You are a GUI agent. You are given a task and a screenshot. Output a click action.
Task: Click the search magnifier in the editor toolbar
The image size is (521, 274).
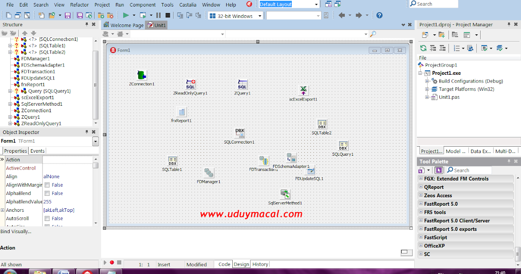point(373,33)
